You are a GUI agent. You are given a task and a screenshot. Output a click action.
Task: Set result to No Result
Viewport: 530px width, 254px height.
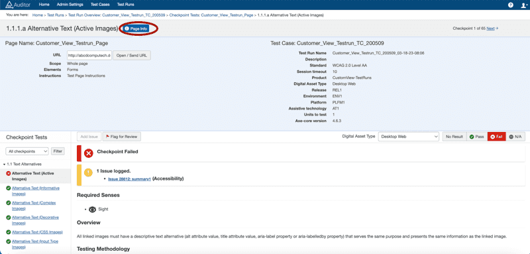point(454,137)
